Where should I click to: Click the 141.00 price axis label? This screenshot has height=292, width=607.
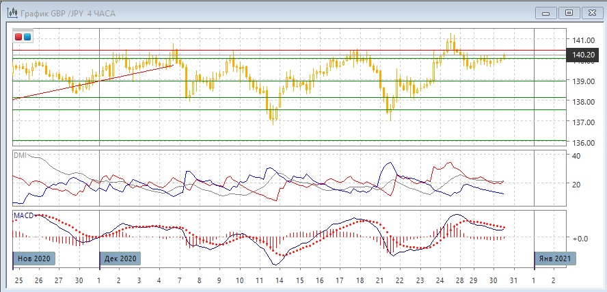pyautogui.click(x=582, y=40)
